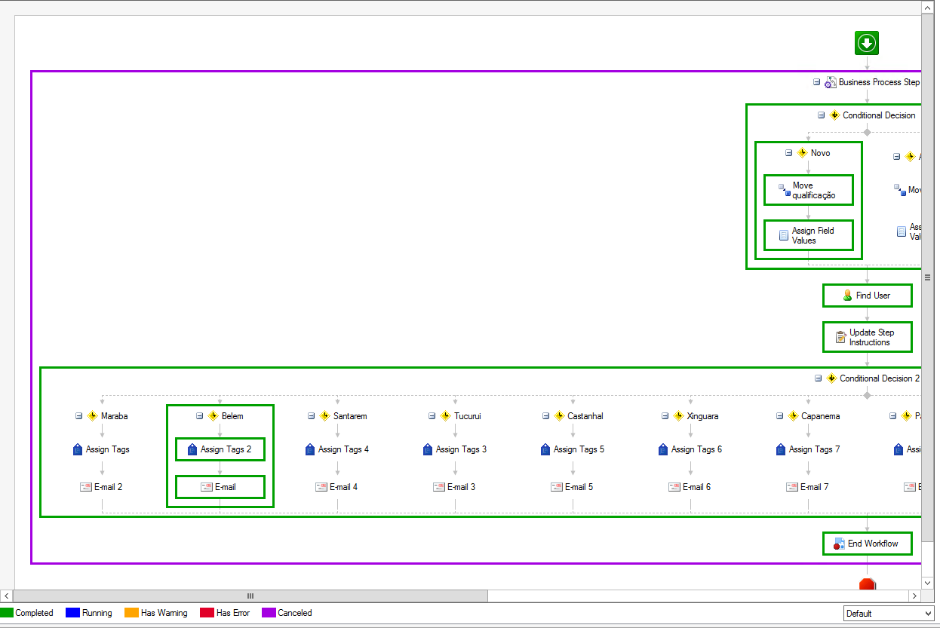Click the green Completed legend swatch

coord(7,613)
